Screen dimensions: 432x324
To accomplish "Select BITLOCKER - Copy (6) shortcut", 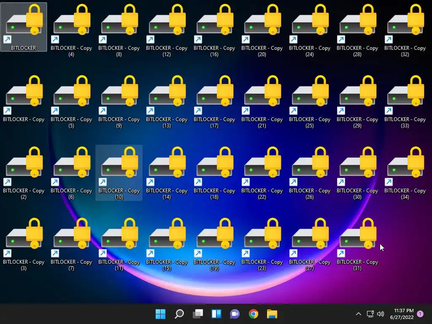I will point(71,173).
